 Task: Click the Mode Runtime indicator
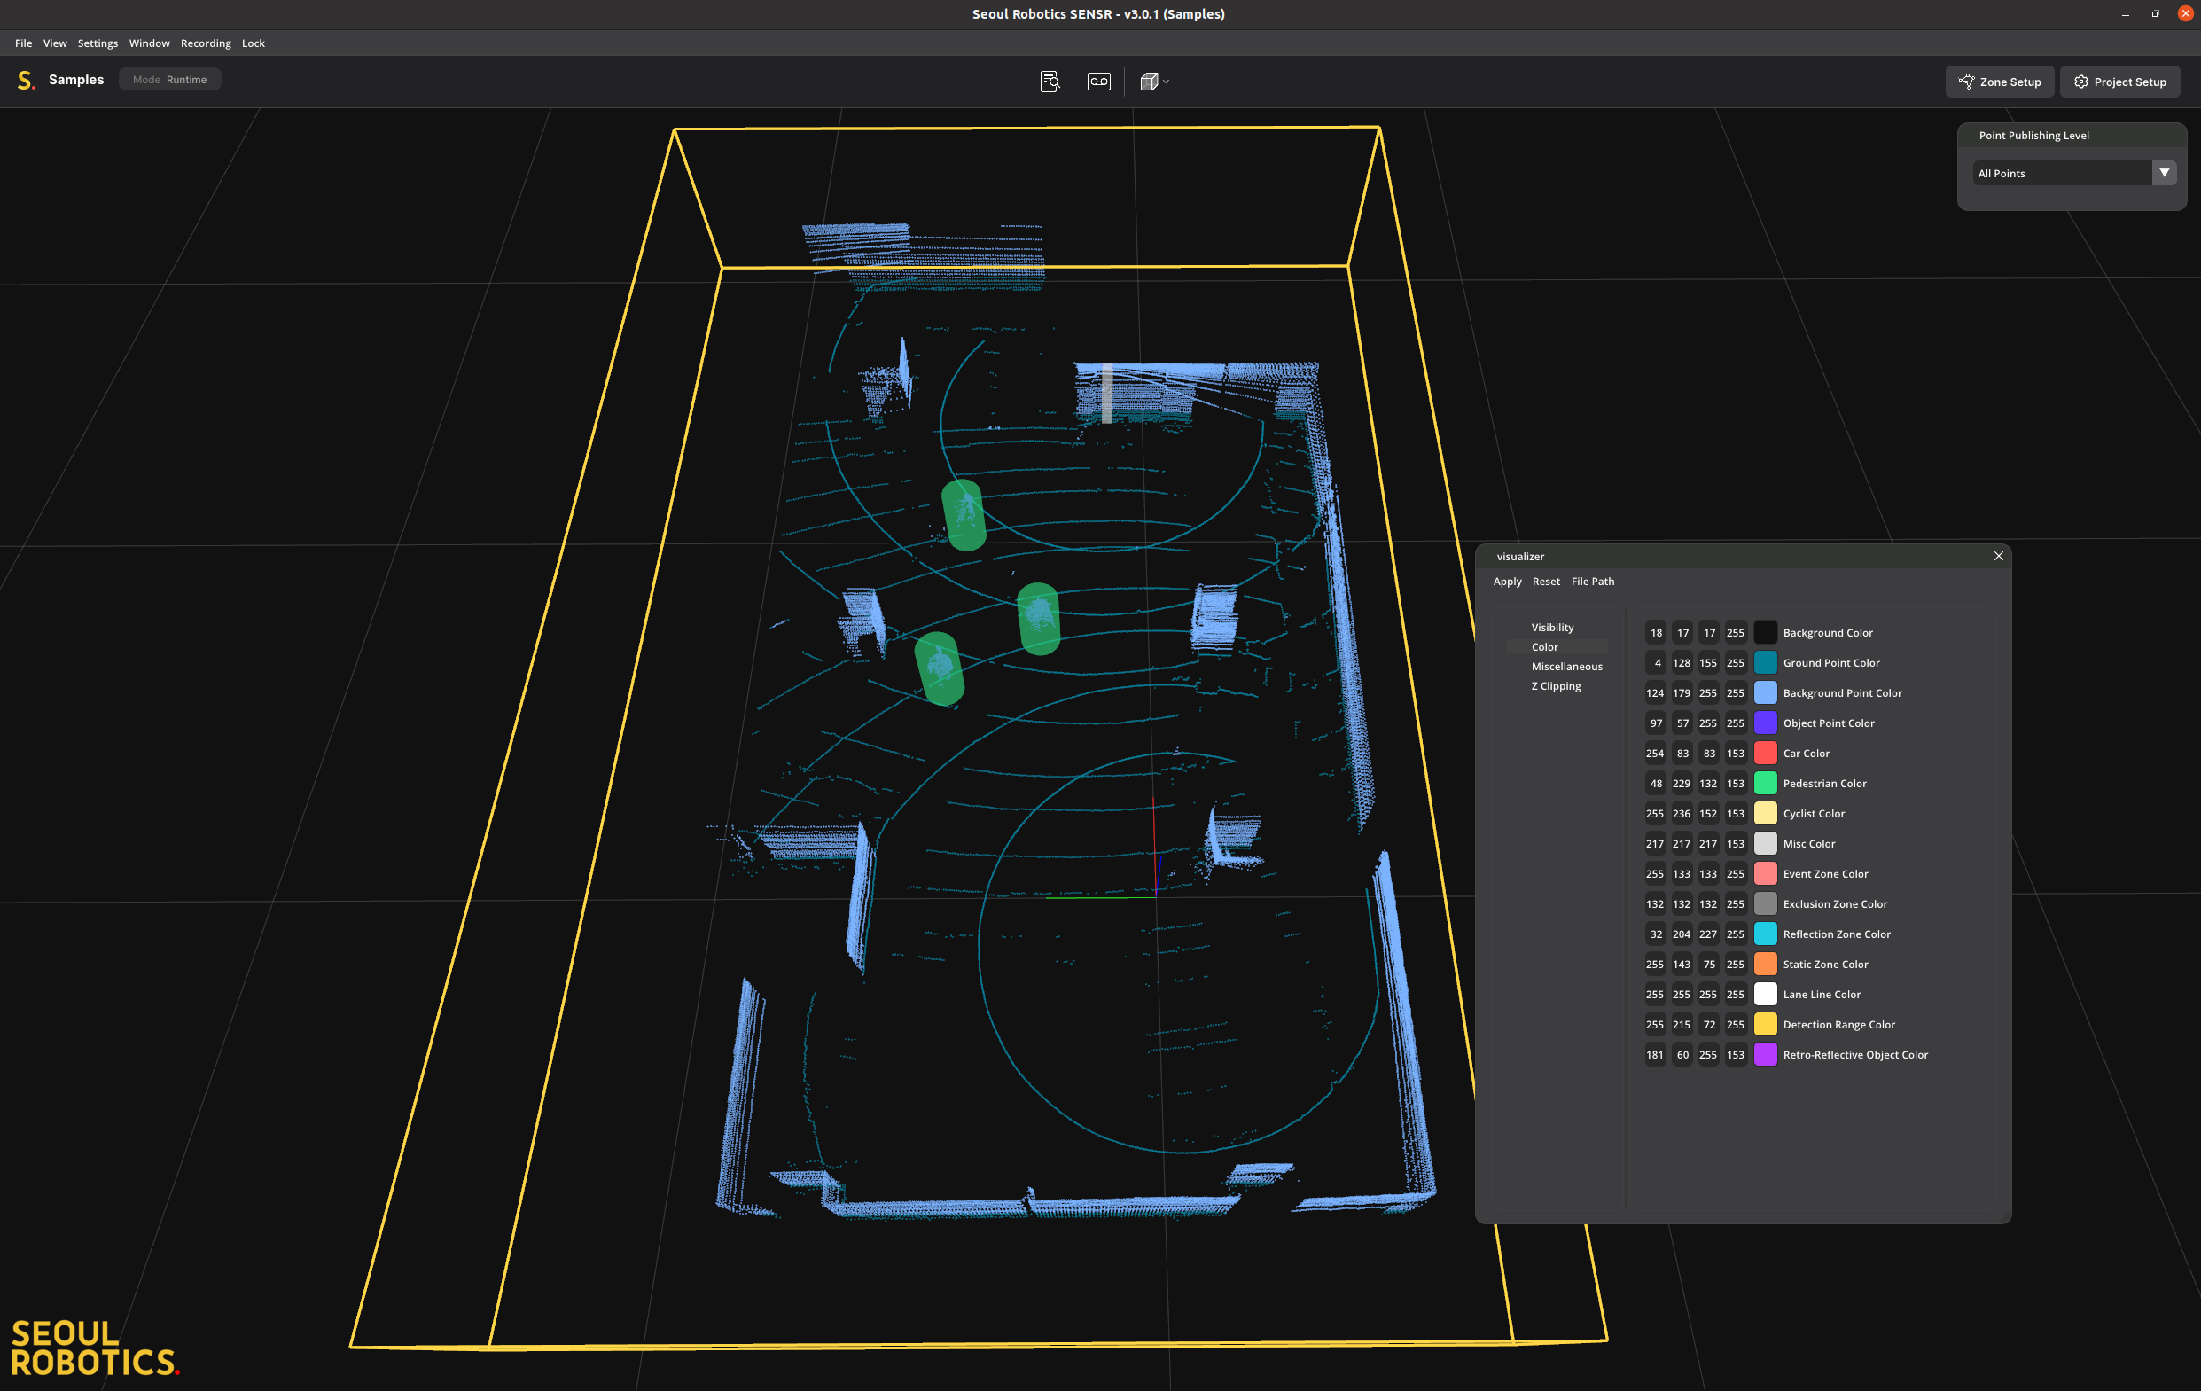coord(170,80)
